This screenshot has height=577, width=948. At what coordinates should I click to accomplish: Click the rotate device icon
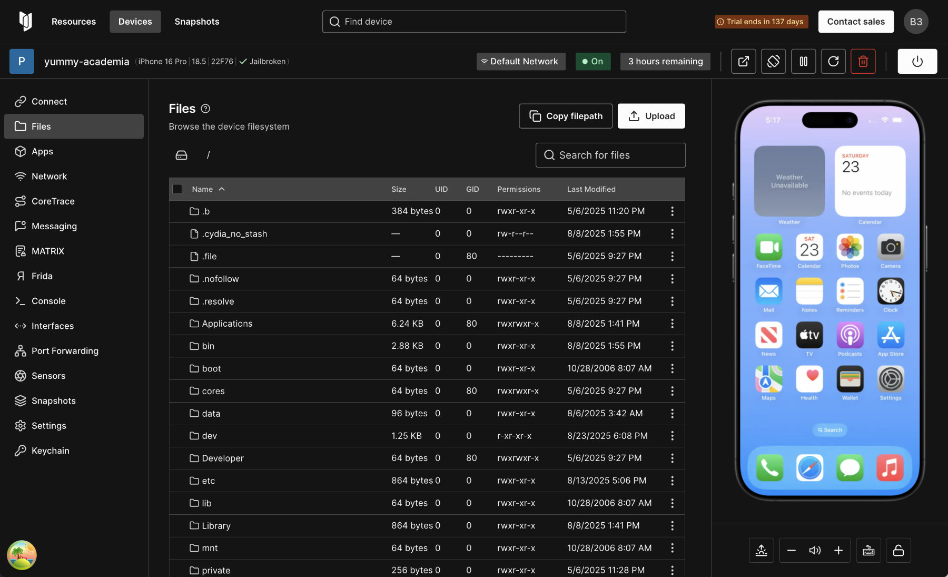click(773, 62)
